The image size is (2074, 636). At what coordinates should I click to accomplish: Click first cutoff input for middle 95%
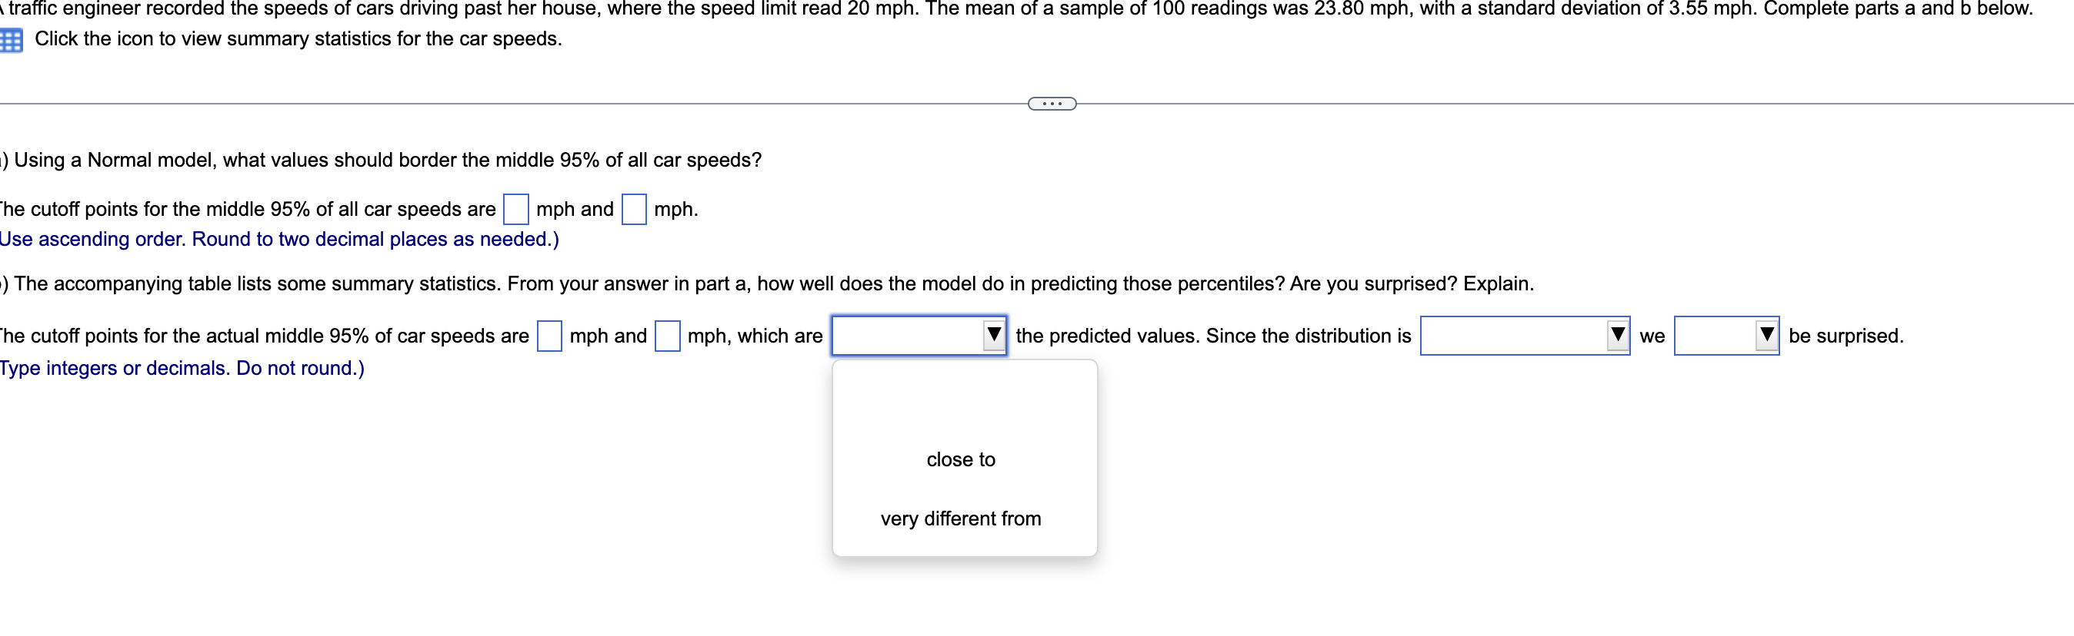(x=515, y=209)
